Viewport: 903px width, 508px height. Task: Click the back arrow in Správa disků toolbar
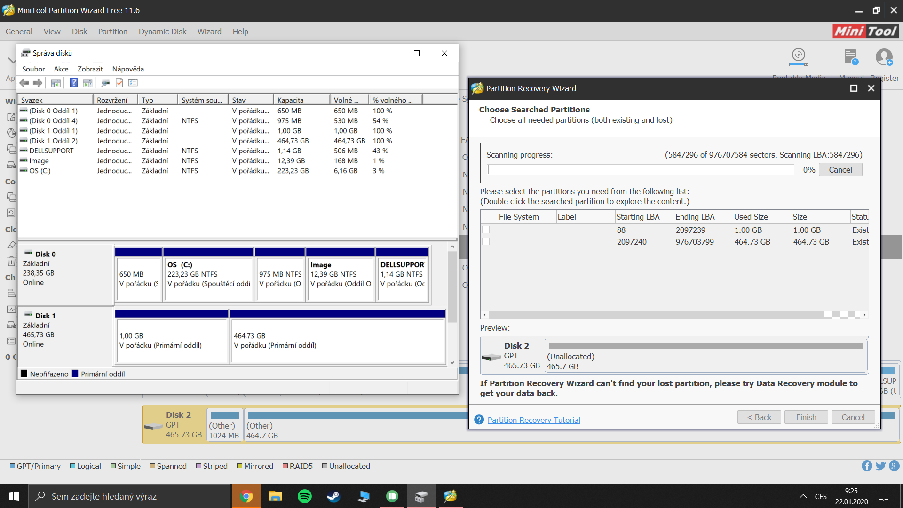24,83
